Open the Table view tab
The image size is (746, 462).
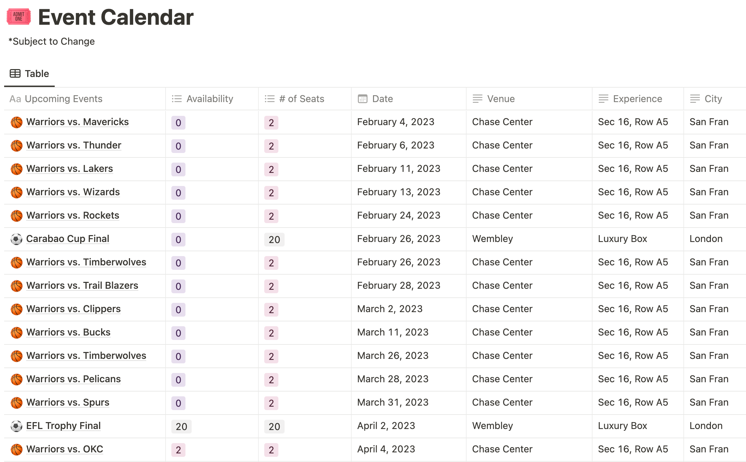[x=29, y=74]
